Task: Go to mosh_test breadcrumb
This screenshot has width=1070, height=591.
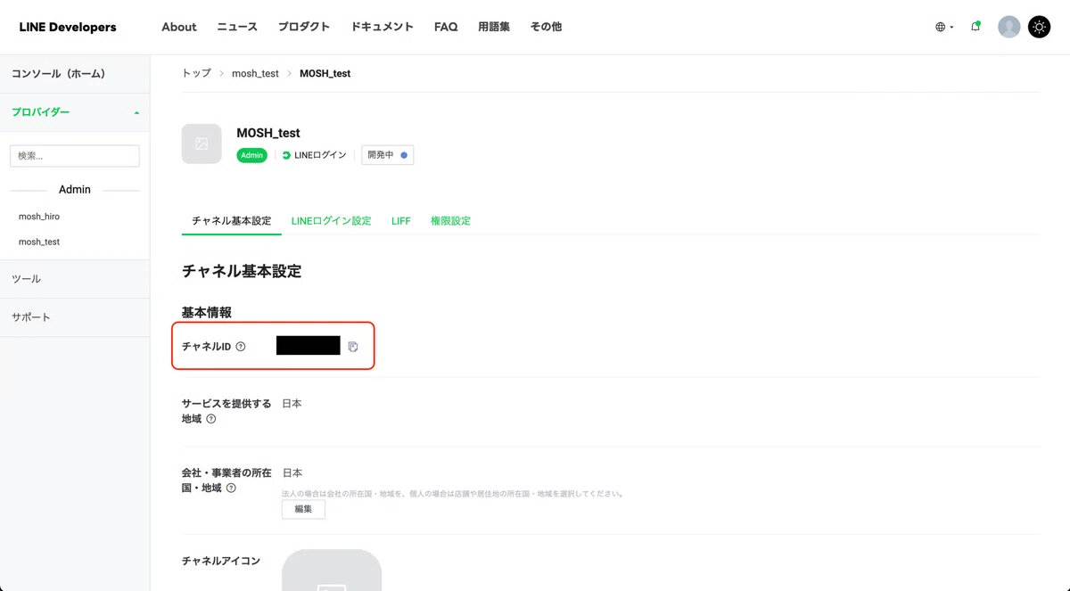Action: pos(255,73)
